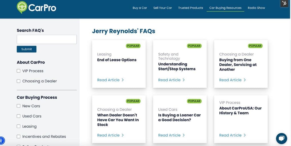Toggle the Leasing filter checkbox
Viewport: 291px width, 146px height.
click(19, 126)
